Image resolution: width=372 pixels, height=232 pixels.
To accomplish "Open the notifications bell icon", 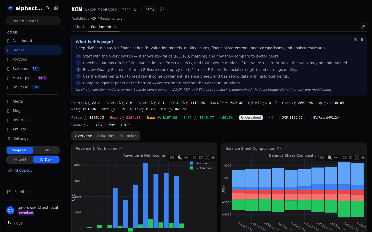I will [x=47, y=8].
